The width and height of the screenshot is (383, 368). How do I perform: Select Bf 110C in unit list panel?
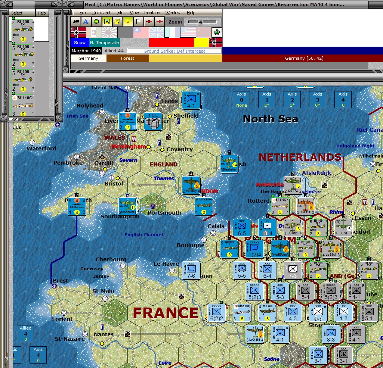click(23, 106)
